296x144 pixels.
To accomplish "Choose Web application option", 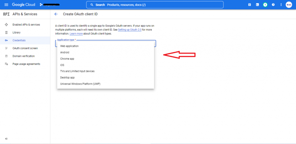I will [106, 46].
